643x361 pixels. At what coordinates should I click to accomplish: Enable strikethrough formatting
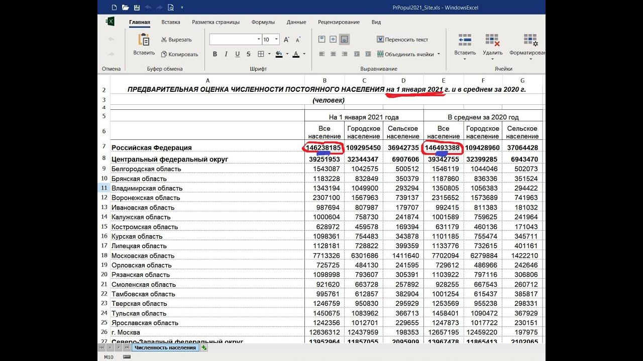tap(249, 54)
